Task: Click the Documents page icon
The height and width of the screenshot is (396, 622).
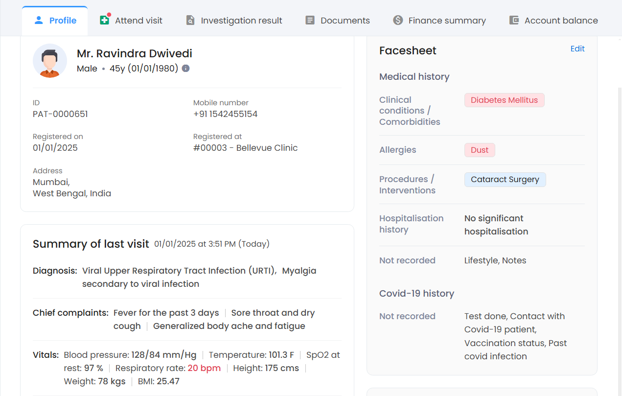Action: click(310, 20)
